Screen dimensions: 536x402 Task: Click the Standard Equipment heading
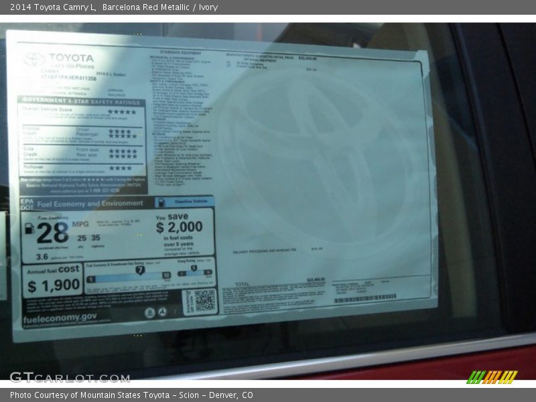click(180, 53)
